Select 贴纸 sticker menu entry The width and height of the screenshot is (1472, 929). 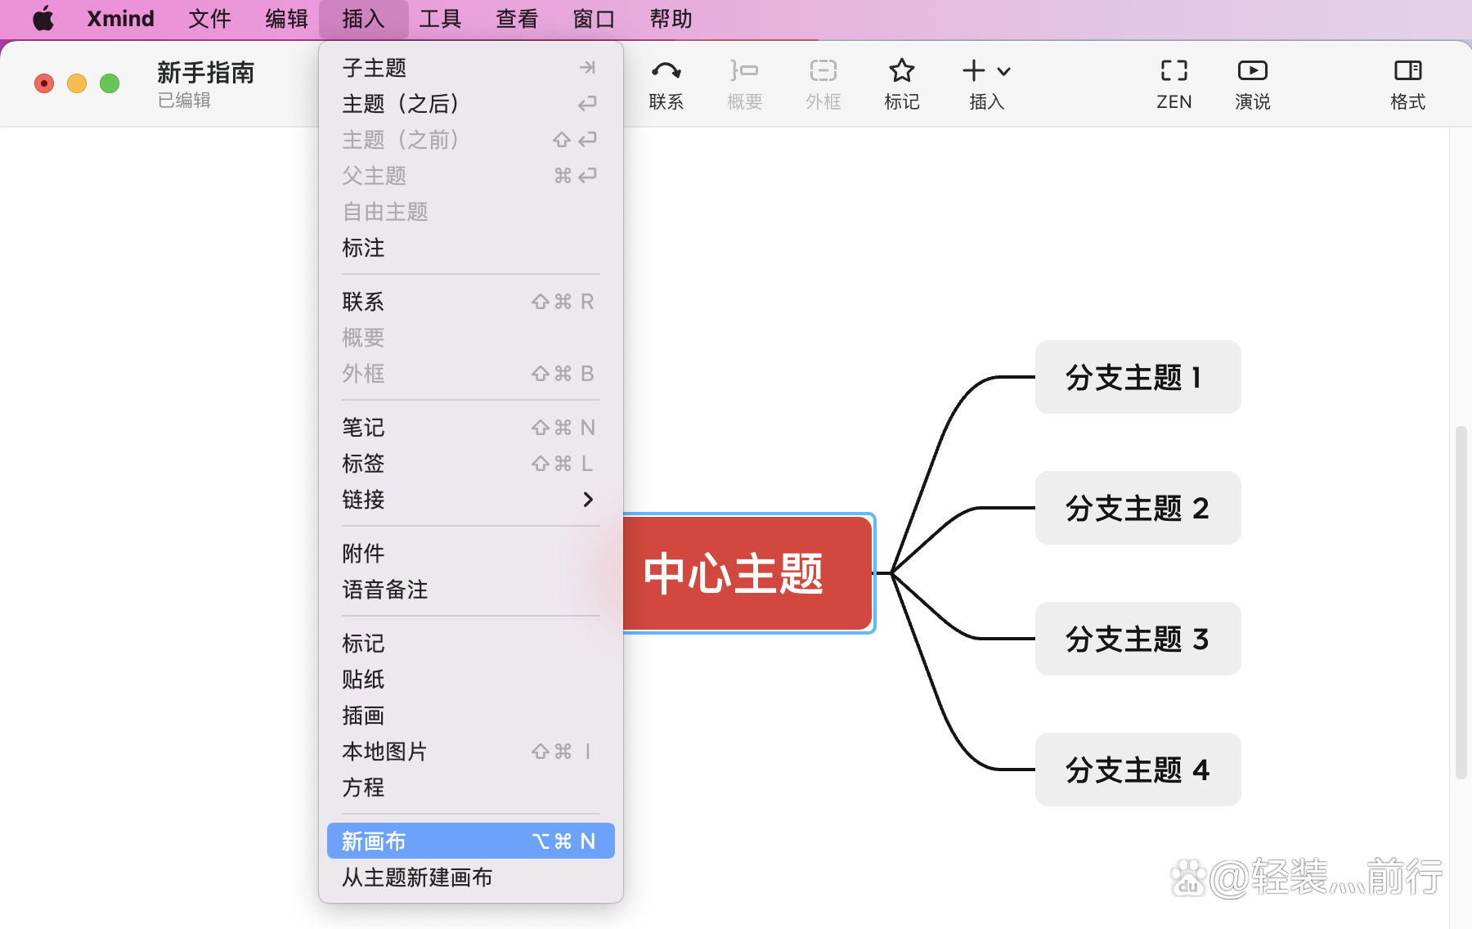pos(470,680)
